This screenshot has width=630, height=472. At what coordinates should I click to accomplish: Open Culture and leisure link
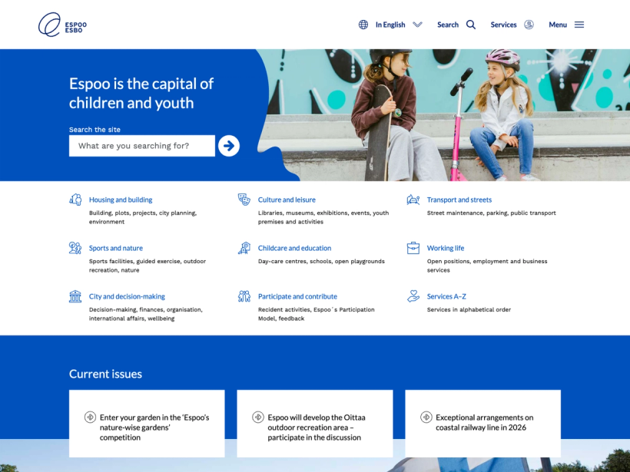[287, 200]
